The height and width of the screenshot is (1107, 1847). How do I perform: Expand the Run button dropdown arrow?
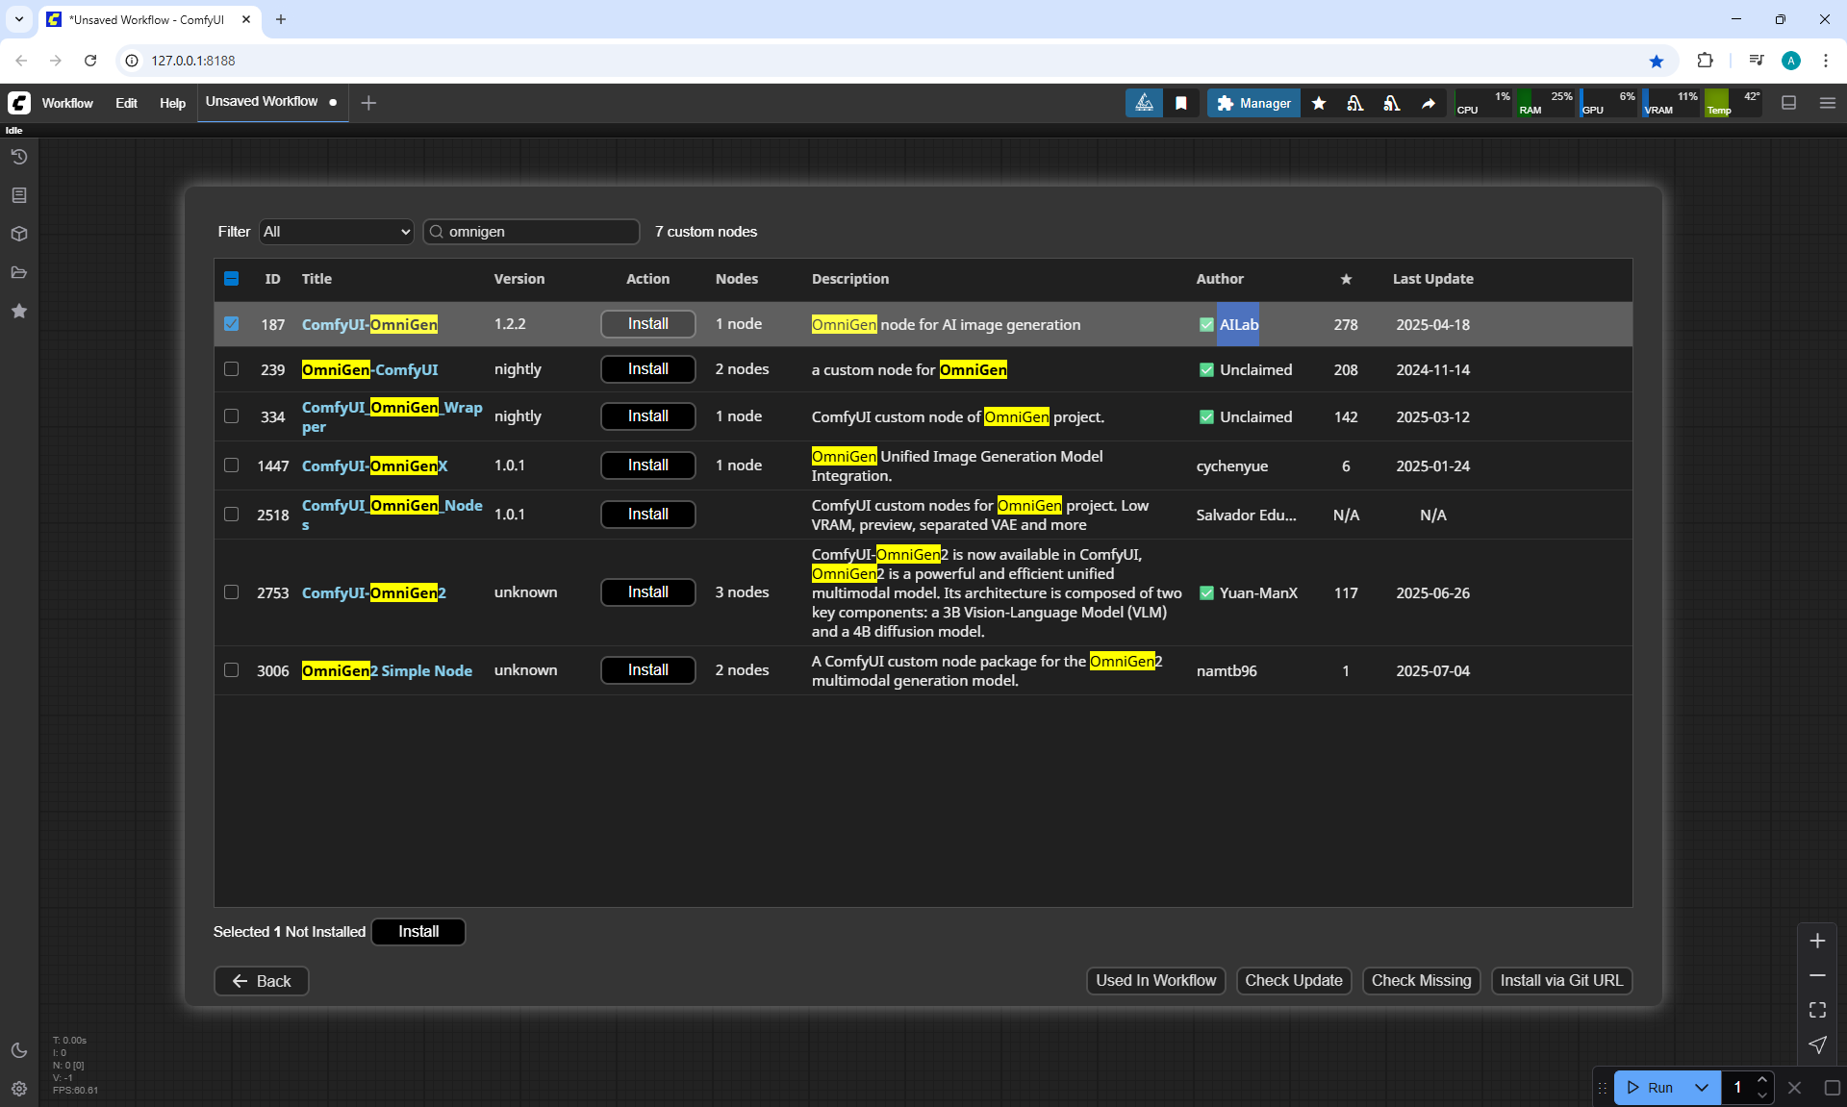(1702, 1088)
